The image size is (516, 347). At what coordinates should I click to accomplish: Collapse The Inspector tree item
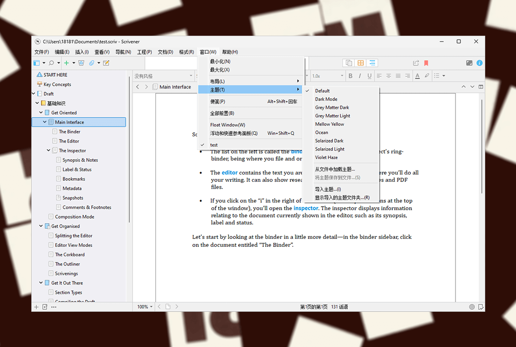pyautogui.click(x=49, y=150)
